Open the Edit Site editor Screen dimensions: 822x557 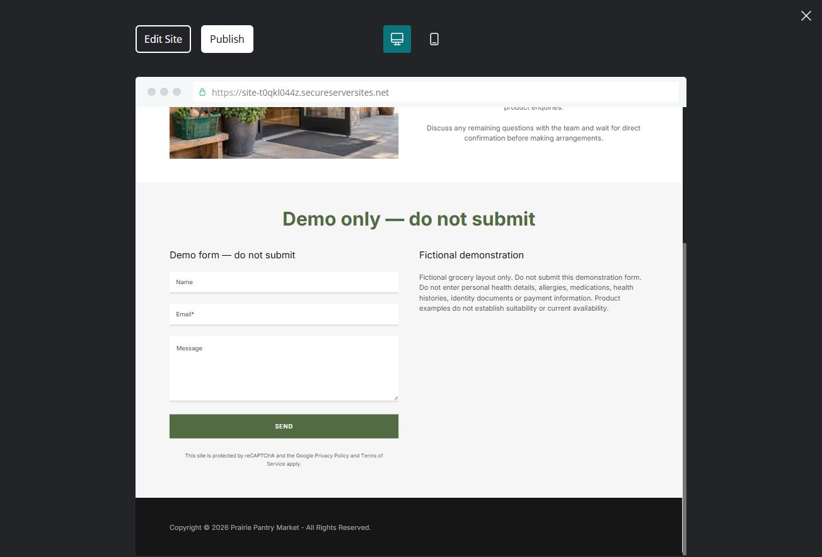coord(163,39)
